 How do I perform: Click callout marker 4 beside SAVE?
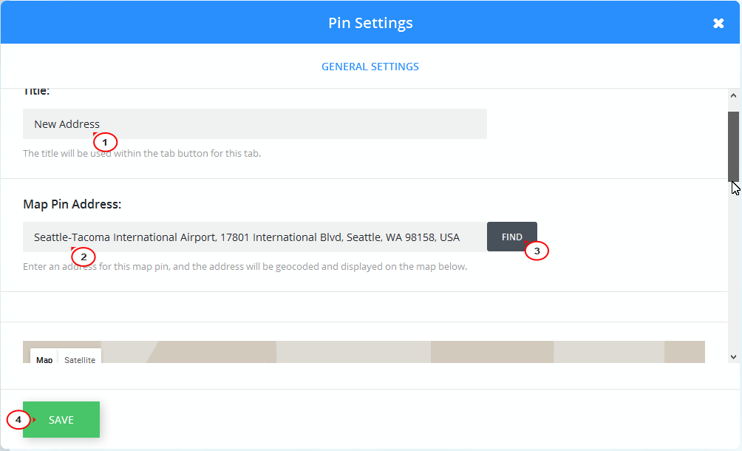pyautogui.click(x=18, y=420)
